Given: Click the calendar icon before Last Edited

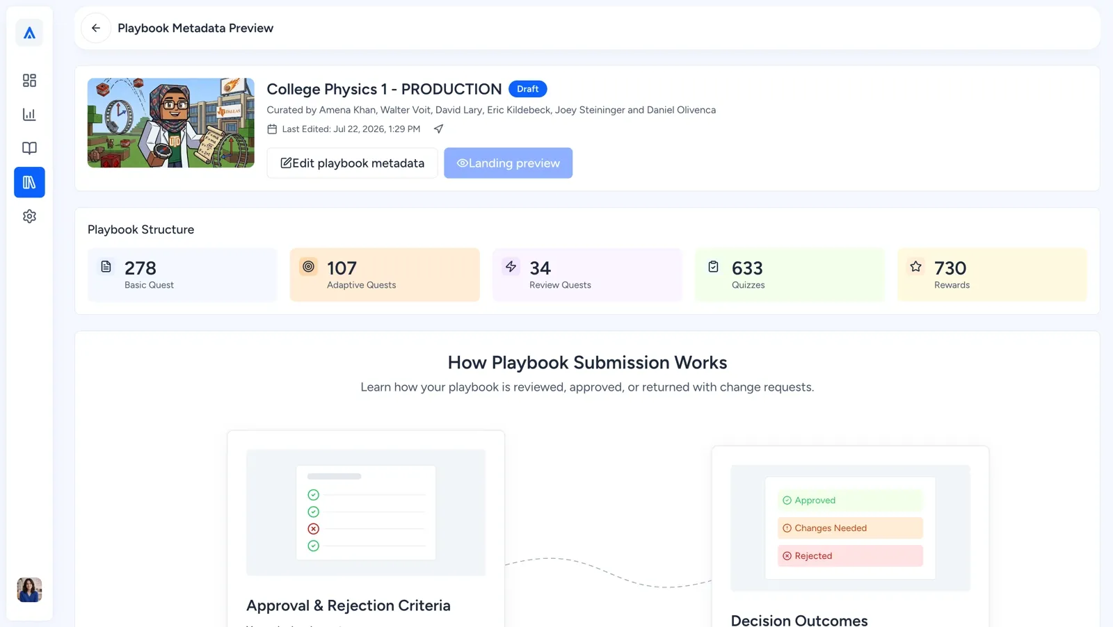Looking at the screenshot, I should [x=272, y=129].
